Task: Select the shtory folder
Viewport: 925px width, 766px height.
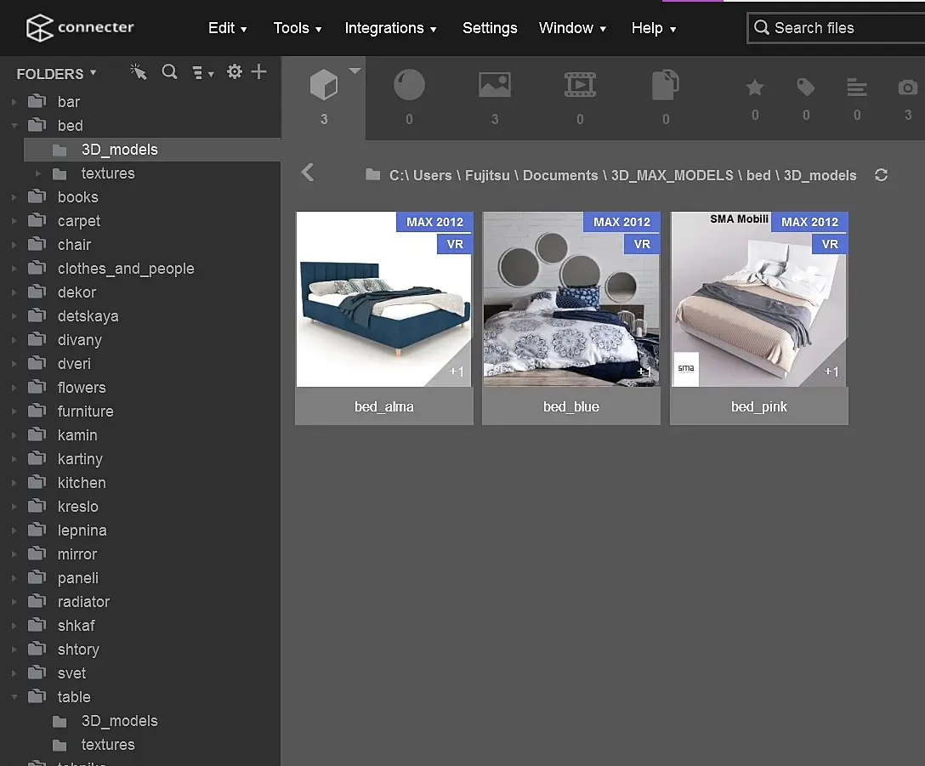Action: point(78,650)
